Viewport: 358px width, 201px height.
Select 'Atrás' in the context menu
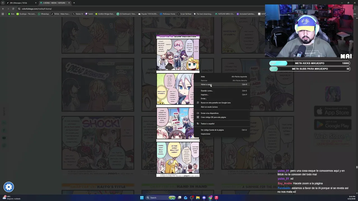[x=222, y=76]
